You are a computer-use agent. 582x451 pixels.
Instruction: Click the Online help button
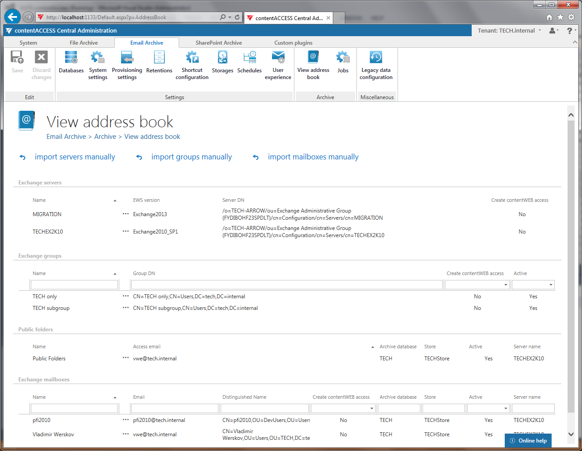pos(528,440)
